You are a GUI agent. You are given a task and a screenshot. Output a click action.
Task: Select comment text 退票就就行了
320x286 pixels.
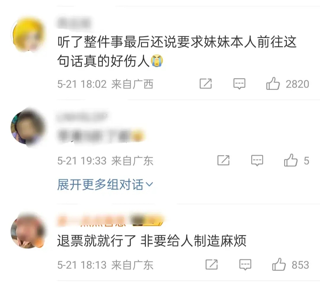click(97, 241)
